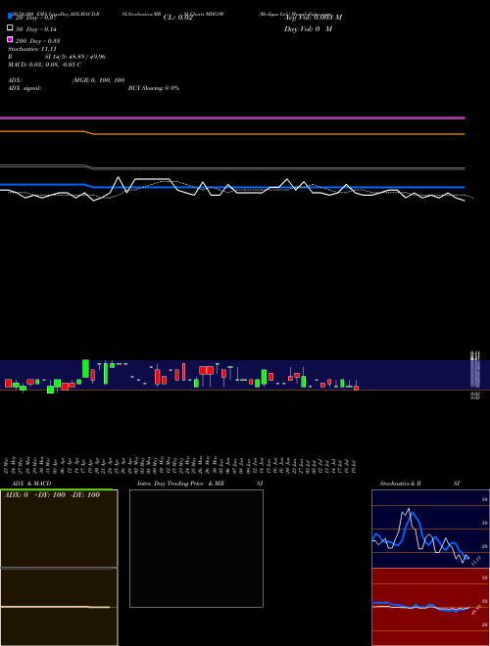Click the 'Stochastics & R' panel title
The height and width of the screenshot is (646, 490).
tap(401, 484)
